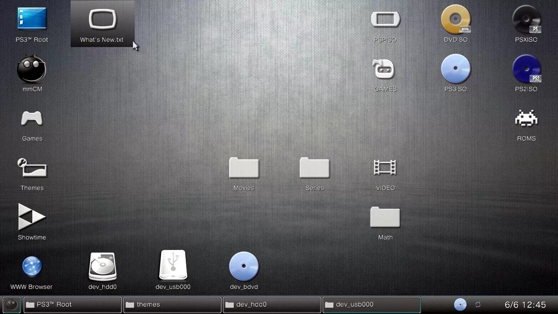Screen dimensions: 558x314
Task: Open the WWW Browser globe icon
Action: coord(32,266)
